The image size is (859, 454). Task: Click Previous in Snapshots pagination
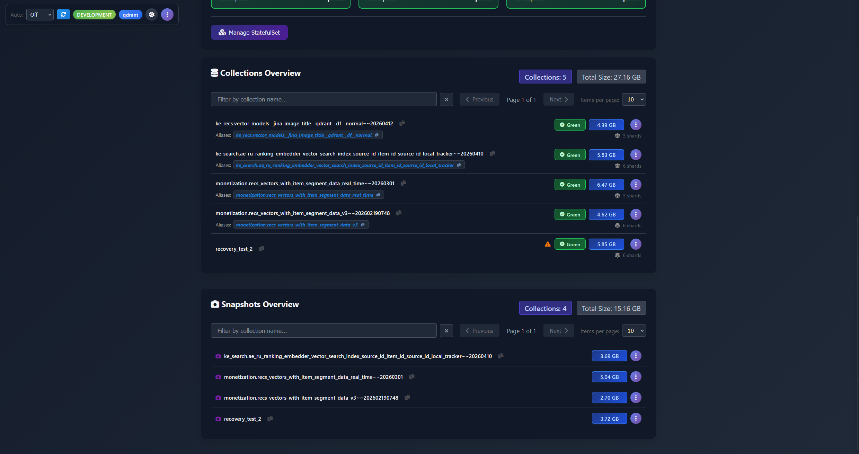479,331
